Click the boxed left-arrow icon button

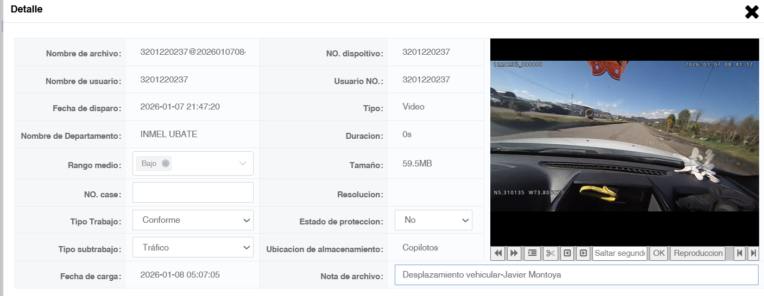567,253
